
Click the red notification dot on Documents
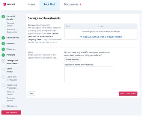click(81, 5)
